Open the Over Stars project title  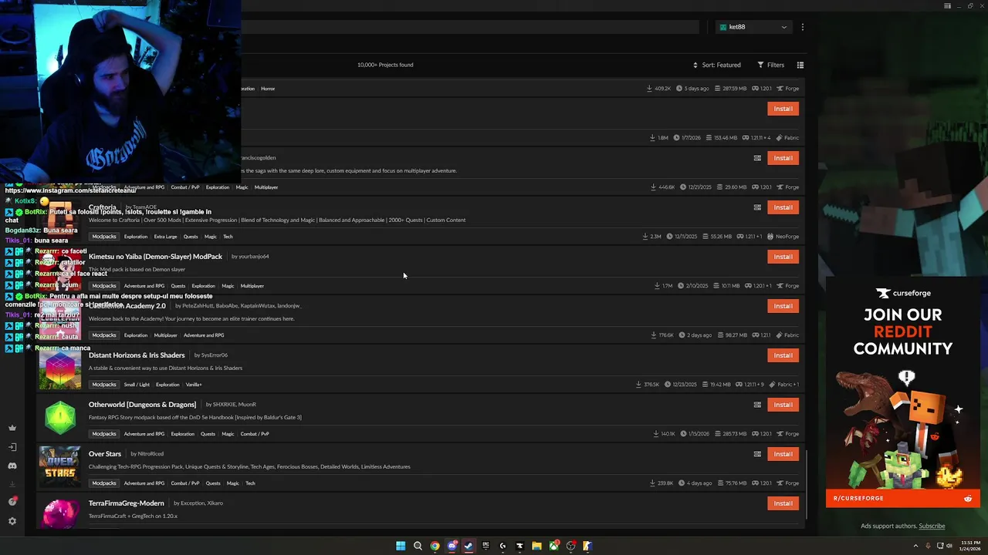105,454
